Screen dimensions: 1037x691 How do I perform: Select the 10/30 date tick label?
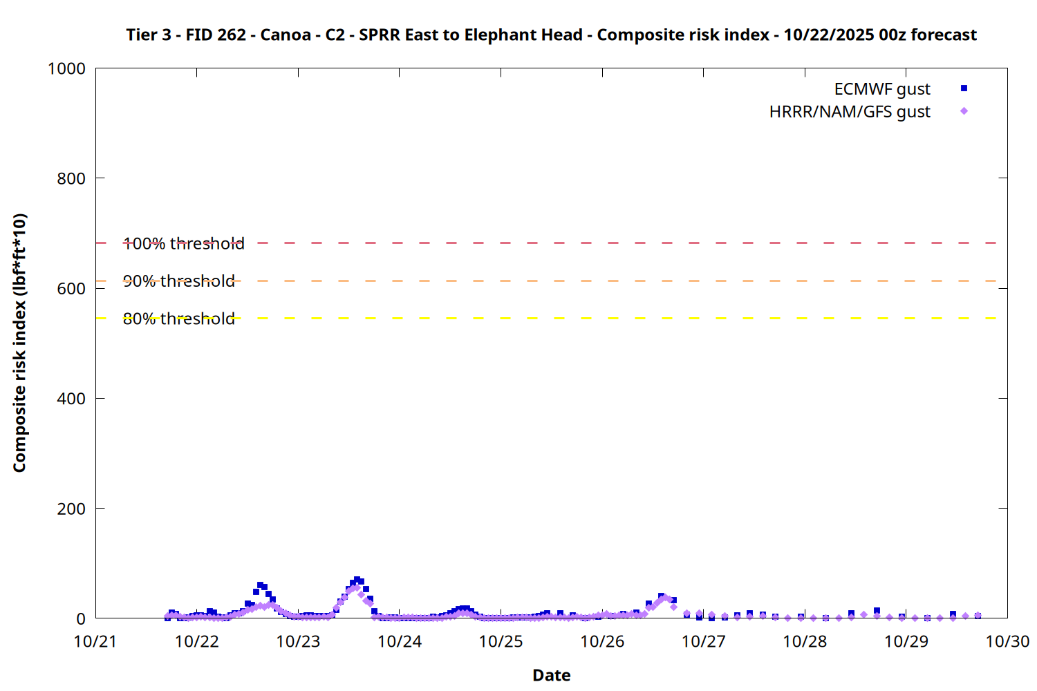1007,641
